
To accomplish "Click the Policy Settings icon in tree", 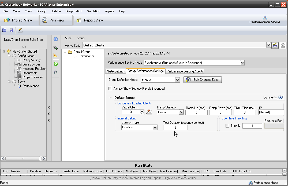I will click(x=19, y=60).
